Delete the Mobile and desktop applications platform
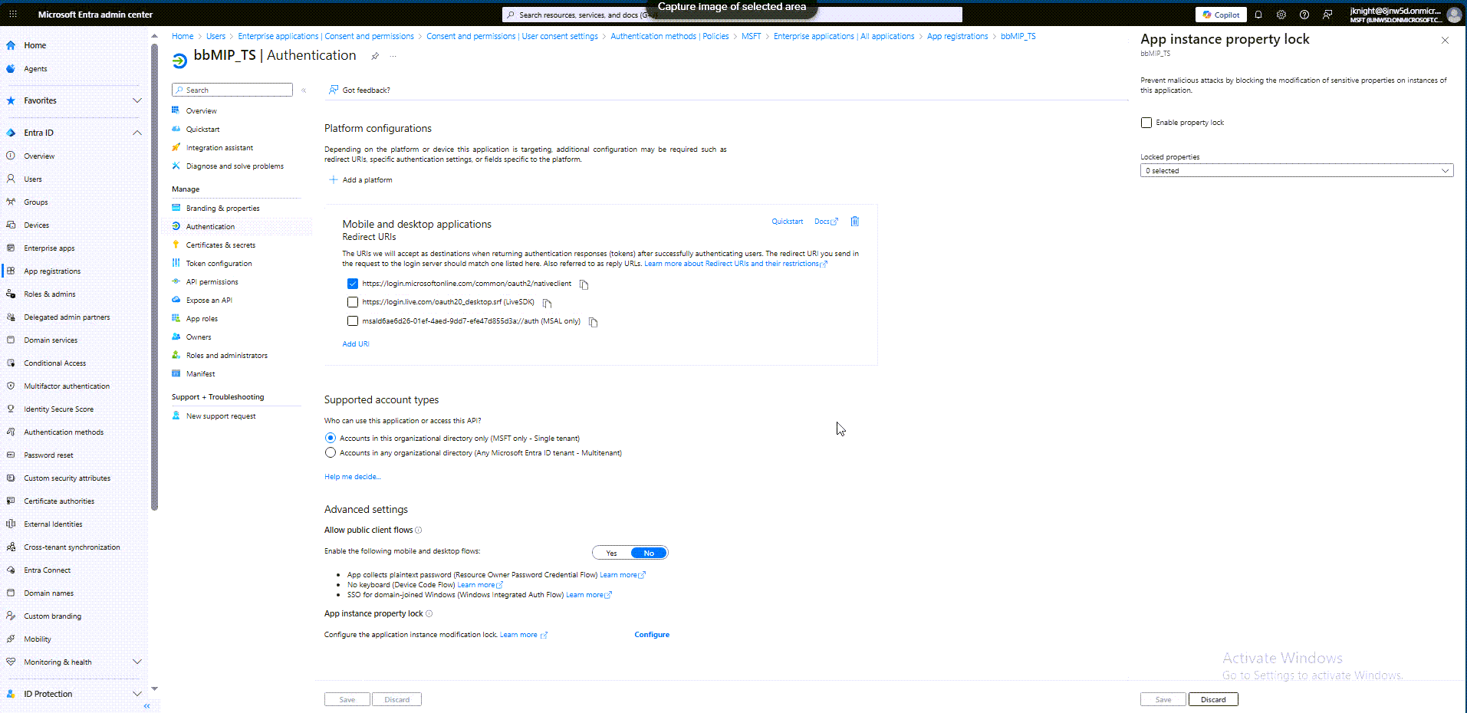This screenshot has height=713, width=1467. [x=854, y=221]
